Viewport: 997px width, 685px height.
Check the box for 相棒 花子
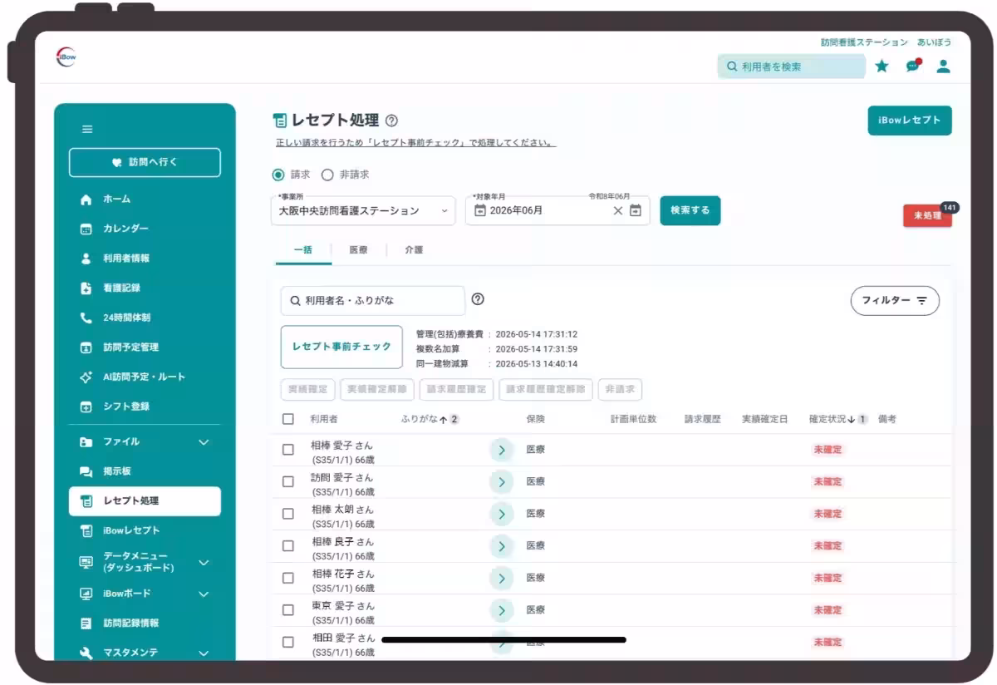288,578
